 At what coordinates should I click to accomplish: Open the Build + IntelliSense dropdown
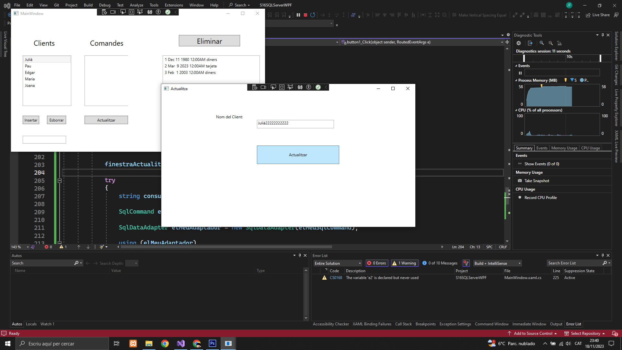(x=497, y=263)
